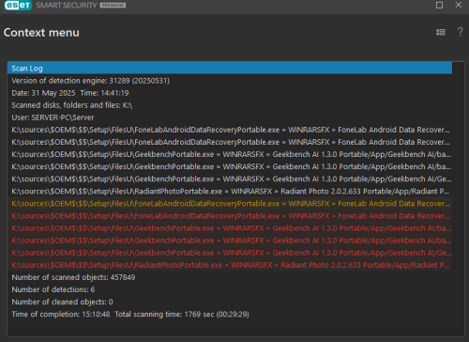Close the ESET Smart Security window
This screenshot has height=342, width=469.
click(x=458, y=5)
